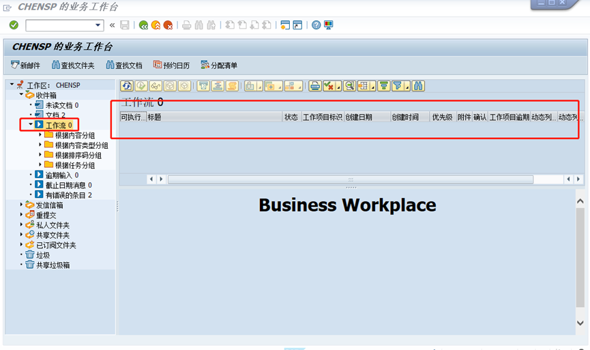Click the 新邮件 new message button
The image size is (590, 350).
(25, 65)
